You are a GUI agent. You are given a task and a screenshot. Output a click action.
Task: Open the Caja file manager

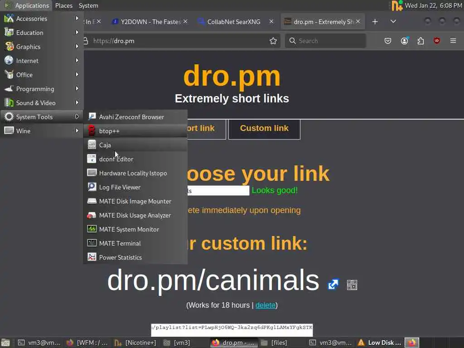click(135, 145)
